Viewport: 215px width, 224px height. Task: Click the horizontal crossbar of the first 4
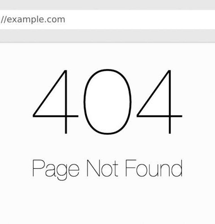(x=56, y=116)
